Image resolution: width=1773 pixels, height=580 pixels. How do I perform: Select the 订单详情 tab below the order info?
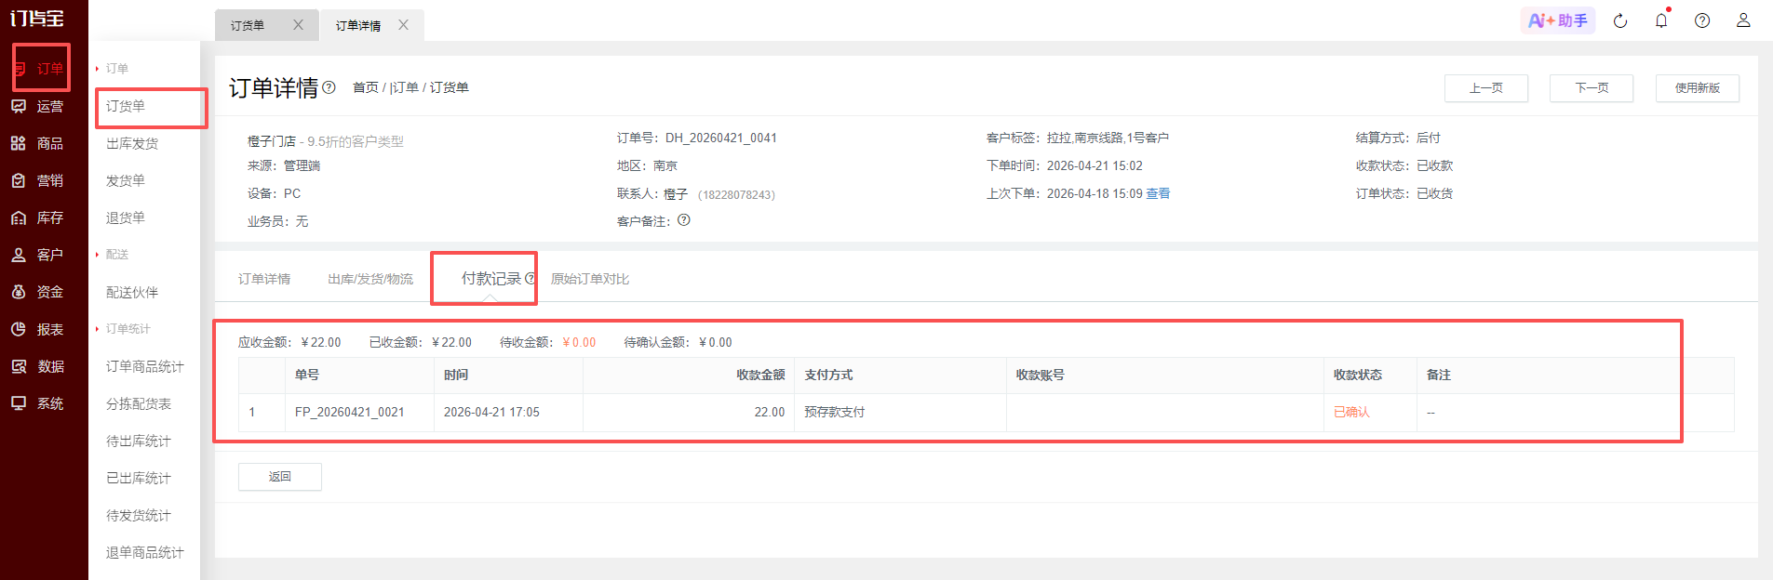pyautogui.click(x=264, y=279)
